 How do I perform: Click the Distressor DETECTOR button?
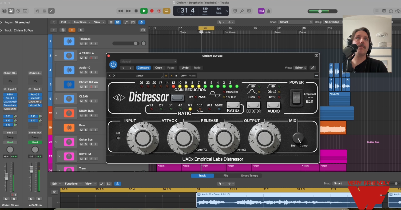pos(253,104)
